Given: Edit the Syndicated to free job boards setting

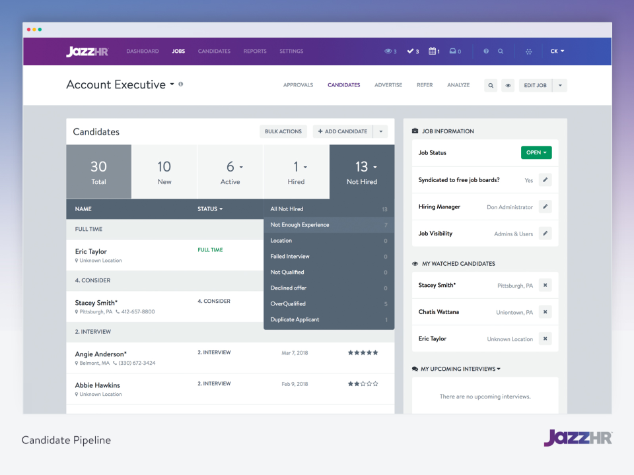Looking at the screenshot, I should point(544,179).
